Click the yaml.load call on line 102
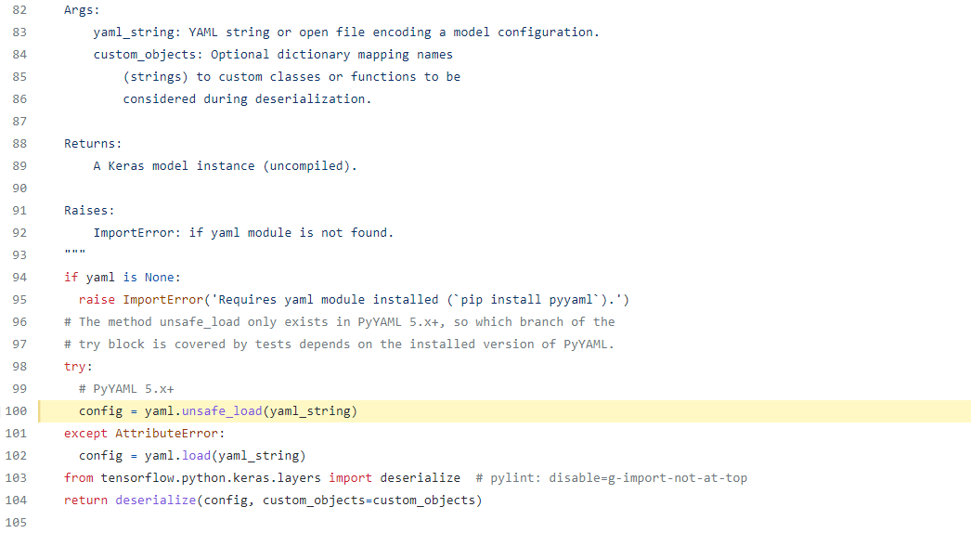 point(177,456)
